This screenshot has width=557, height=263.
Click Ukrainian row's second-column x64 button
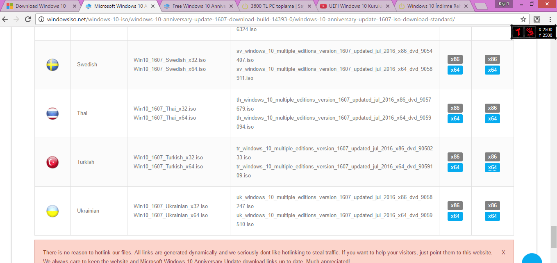[x=492, y=216]
